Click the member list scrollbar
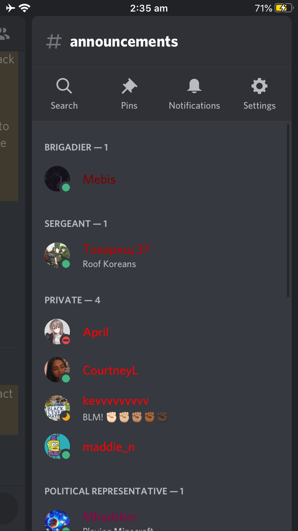The image size is (298, 531). coord(288,211)
